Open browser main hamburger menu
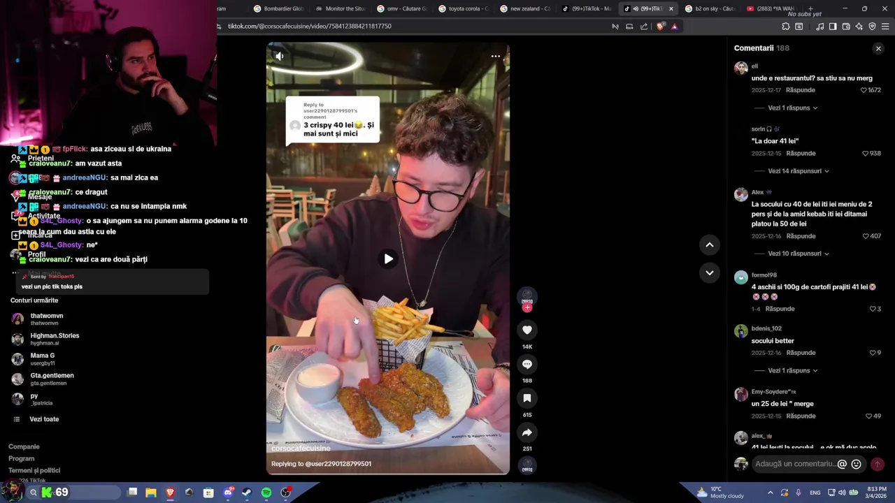895x503 pixels. tap(885, 27)
